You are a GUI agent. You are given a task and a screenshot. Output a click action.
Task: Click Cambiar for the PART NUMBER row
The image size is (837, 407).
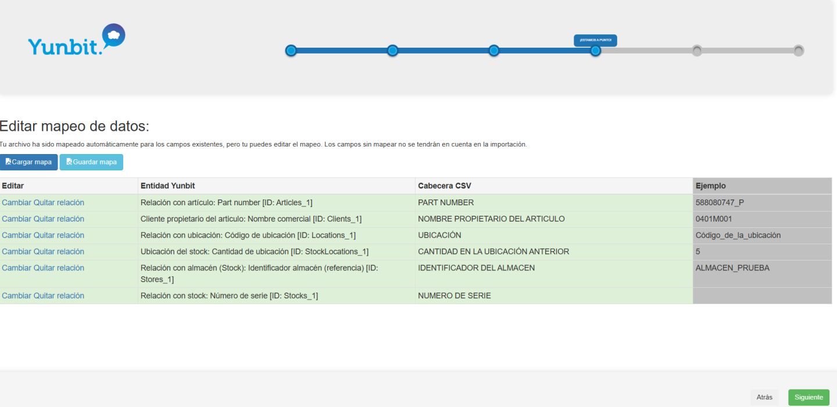coord(16,203)
